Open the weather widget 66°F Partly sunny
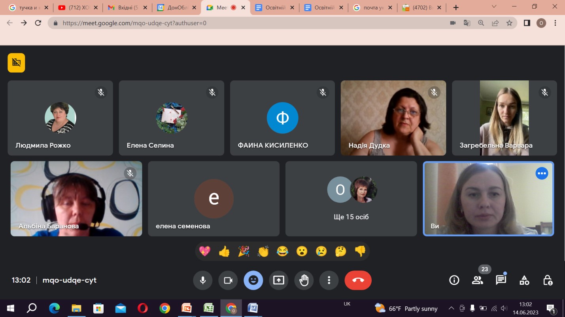 pos(406,308)
